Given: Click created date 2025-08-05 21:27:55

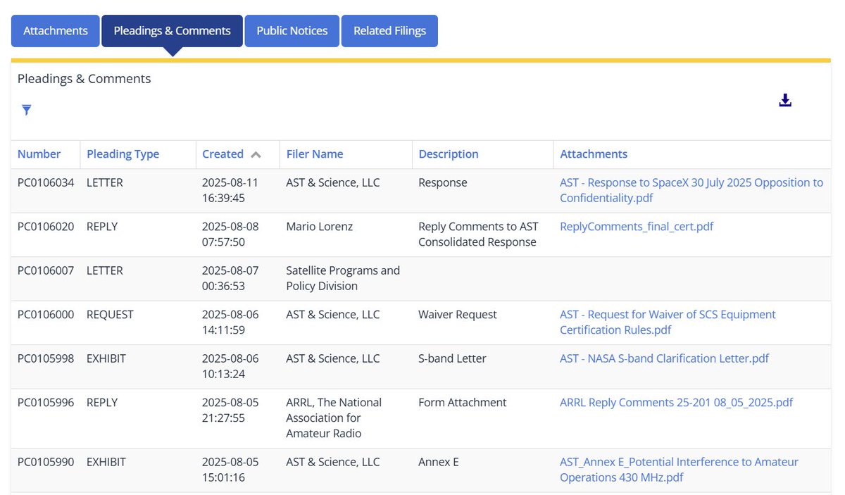Looking at the screenshot, I should (x=230, y=411).
